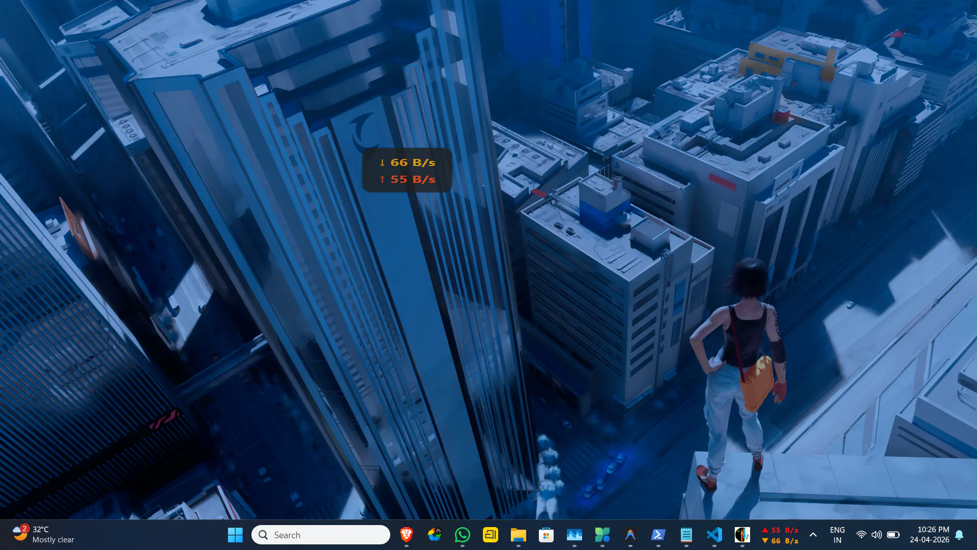Open the notification bell
977x550 pixels.
pyautogui.click(x=959, y=535)
